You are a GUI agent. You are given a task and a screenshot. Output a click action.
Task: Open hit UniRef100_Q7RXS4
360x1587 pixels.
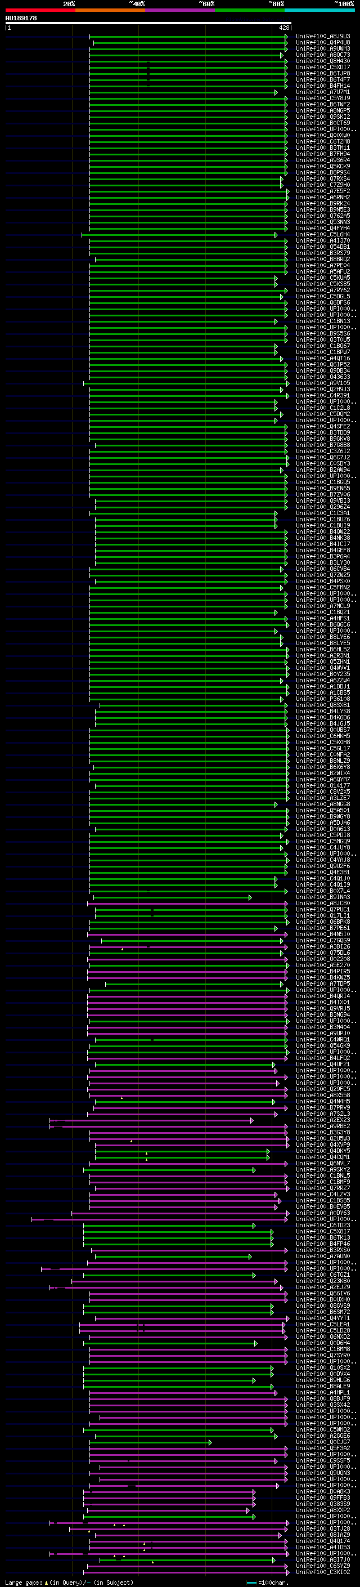click(323, 178)
